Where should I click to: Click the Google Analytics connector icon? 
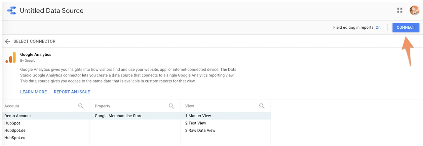pos(11,57)
